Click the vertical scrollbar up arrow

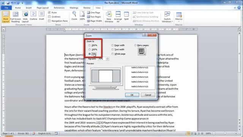click(239, 33)
